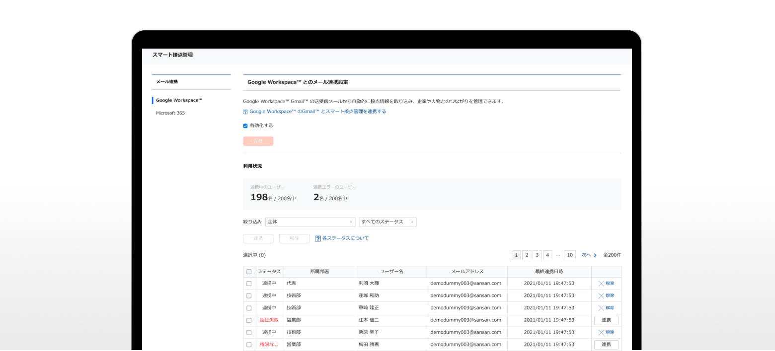The width and height of the screenshot is (775, 351).
Task: Click user name 華崎 隆正
Action: (368, 308)
